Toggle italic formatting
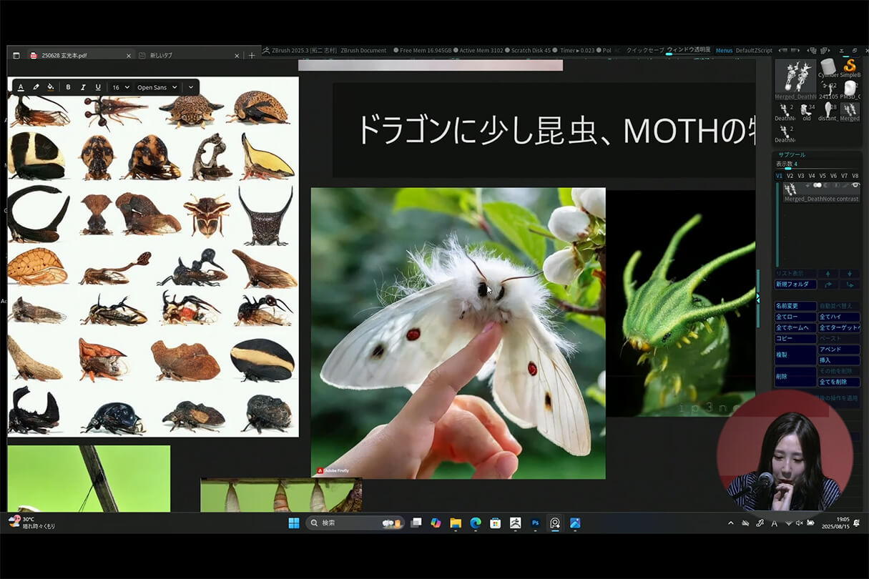 pos(82,86)
